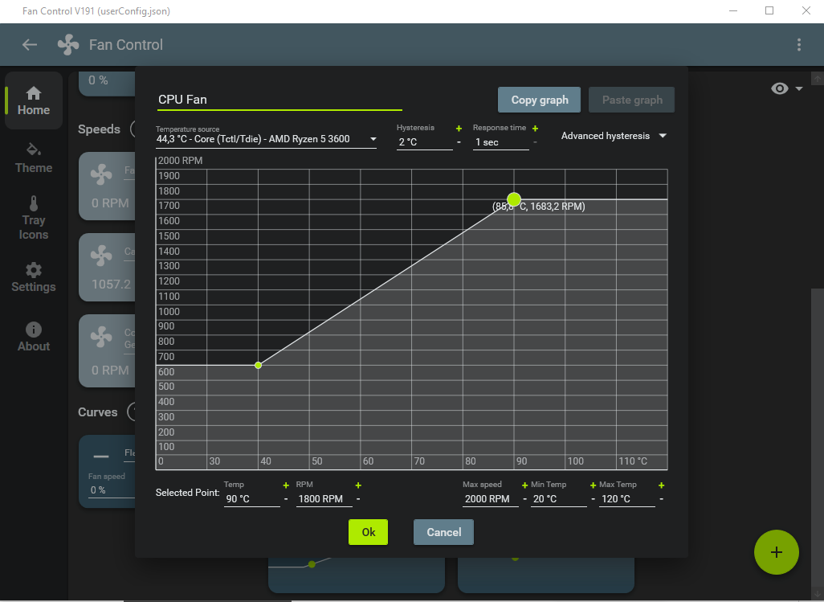Image resolution: width=824 pixels, height=602 pixels.
Task: Click the Temp 90 °C field
Action: coord(251,499)
